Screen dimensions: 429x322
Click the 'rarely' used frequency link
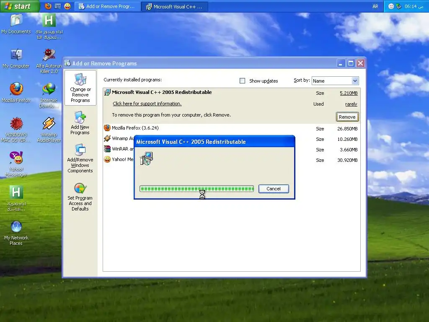tap(351, 104)
